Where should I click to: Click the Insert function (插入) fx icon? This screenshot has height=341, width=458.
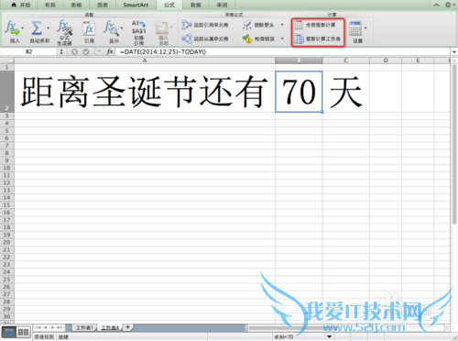12,27
